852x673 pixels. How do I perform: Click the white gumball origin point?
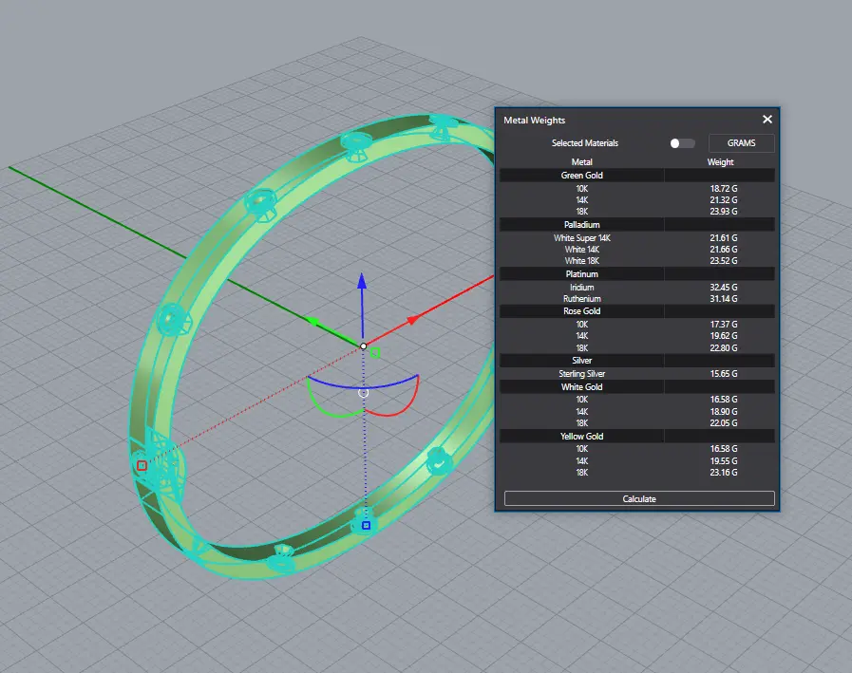pyautogui.click(x=363, y=346)
